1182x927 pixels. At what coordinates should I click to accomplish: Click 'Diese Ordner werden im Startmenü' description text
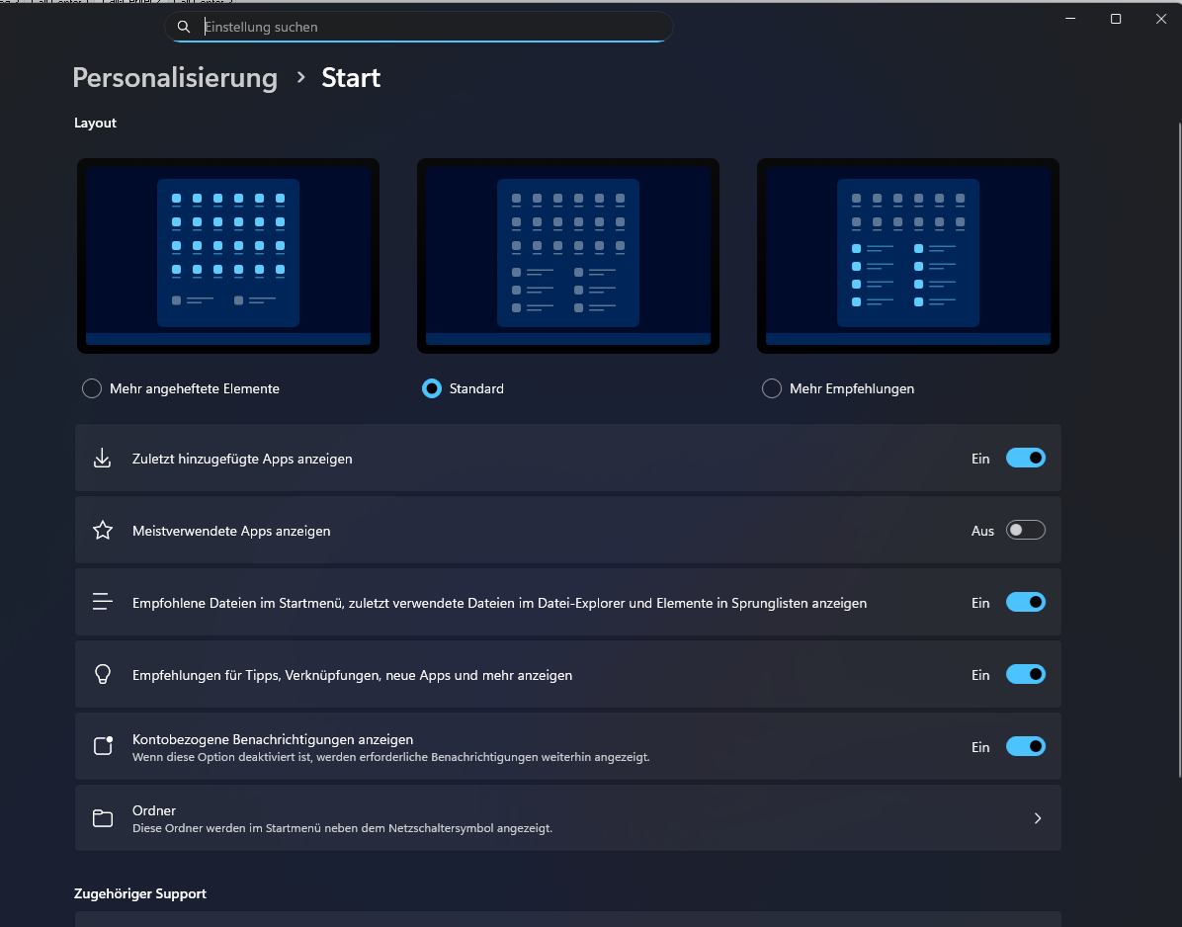(342, 828)
